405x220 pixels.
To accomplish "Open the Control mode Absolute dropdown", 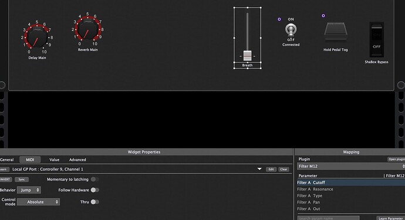I will pyautogui.click(x=39, y=202).
